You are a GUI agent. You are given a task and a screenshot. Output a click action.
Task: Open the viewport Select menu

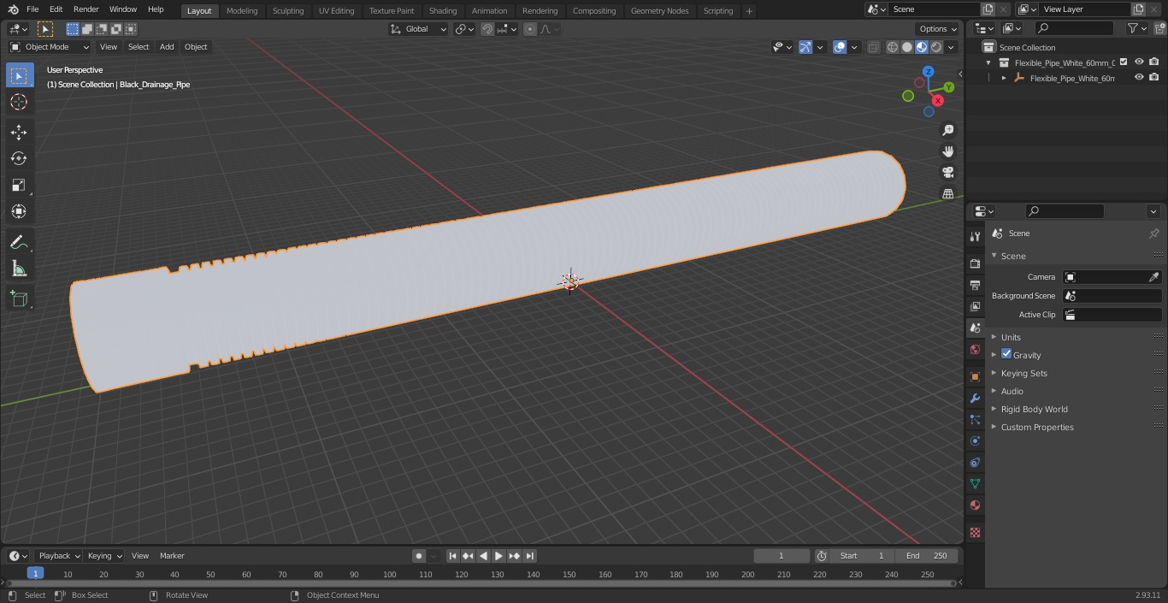pyautogui.click(x=139, y=47)
